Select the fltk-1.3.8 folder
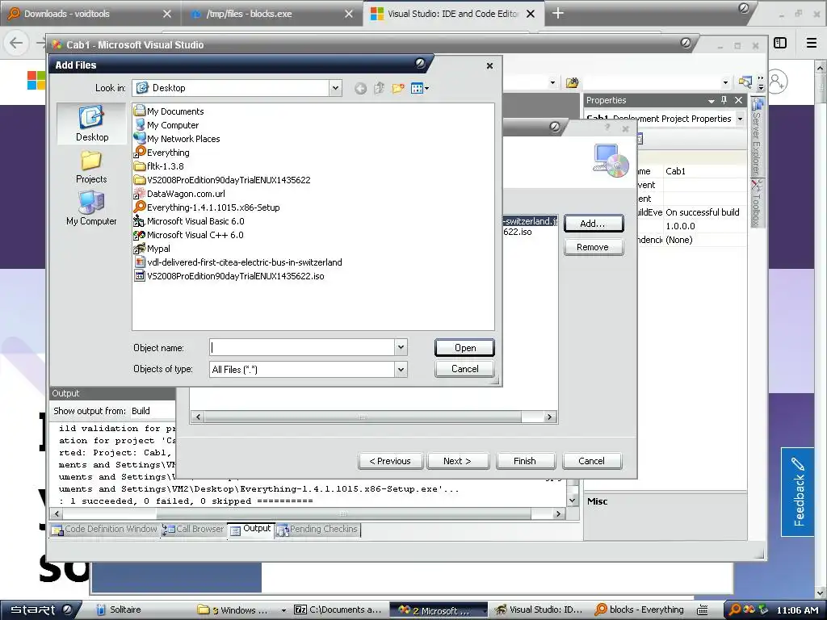 tap(159, 166)
